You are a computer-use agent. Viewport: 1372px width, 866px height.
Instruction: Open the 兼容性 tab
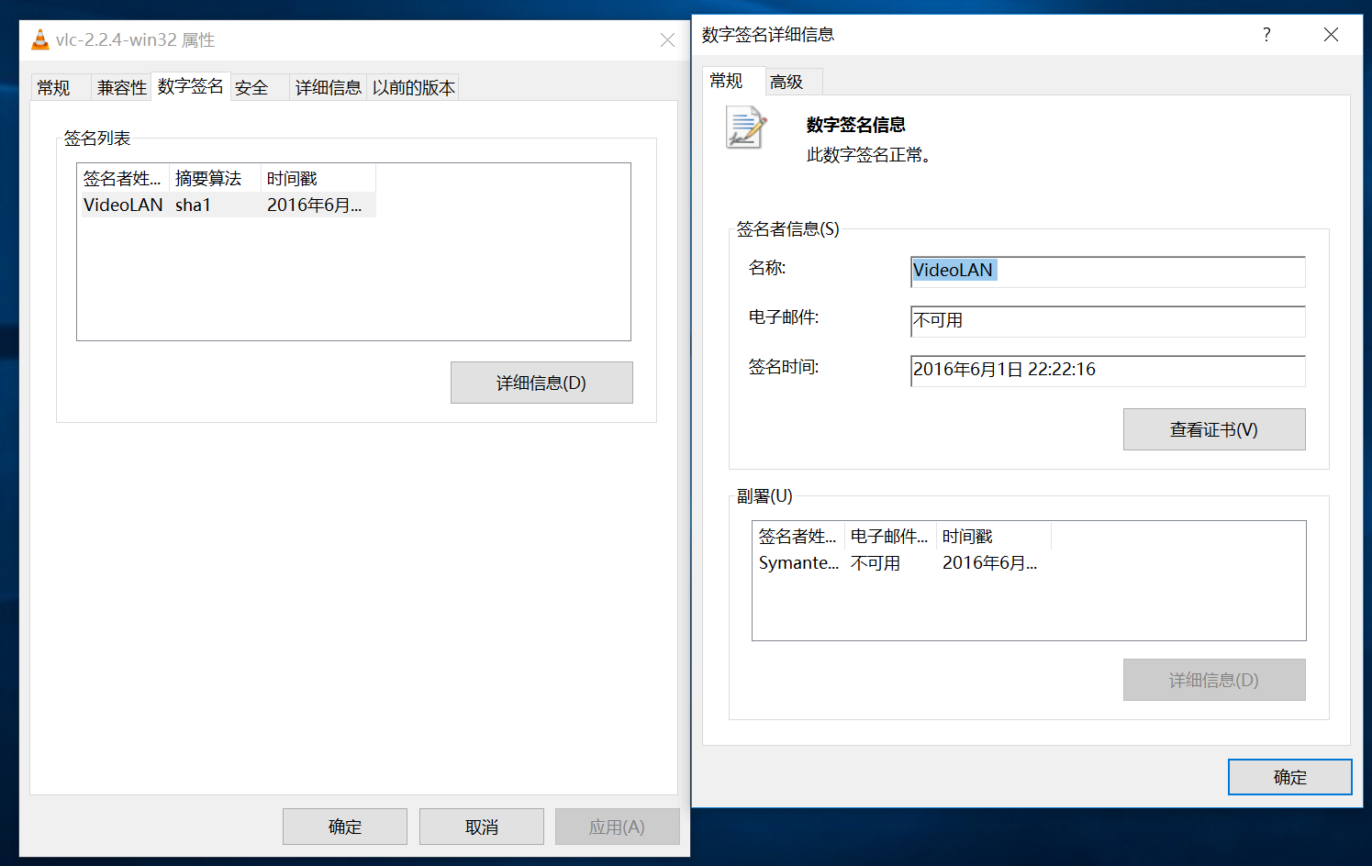pos(122,88)
